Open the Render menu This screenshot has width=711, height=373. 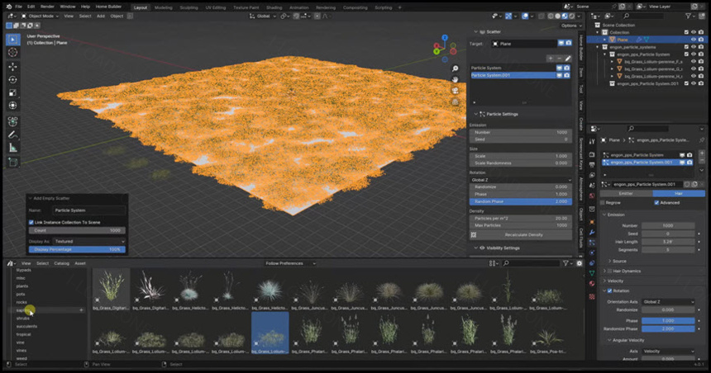(x=47, y=7)
